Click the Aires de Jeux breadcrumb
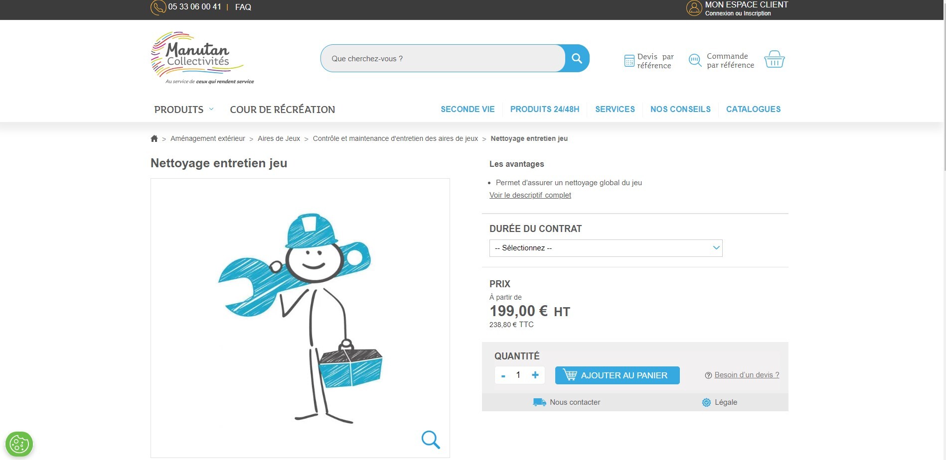 pos(279,138)
